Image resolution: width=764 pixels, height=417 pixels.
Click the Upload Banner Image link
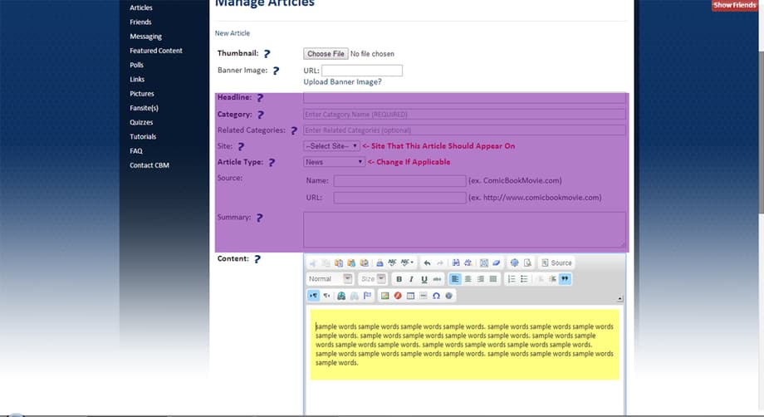342,82
